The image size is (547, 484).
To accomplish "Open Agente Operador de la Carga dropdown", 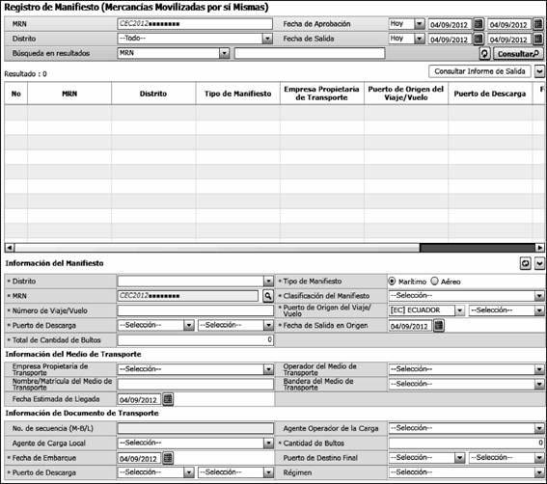I will (539, 428).
